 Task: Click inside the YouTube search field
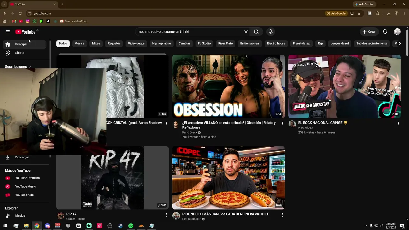189,32
